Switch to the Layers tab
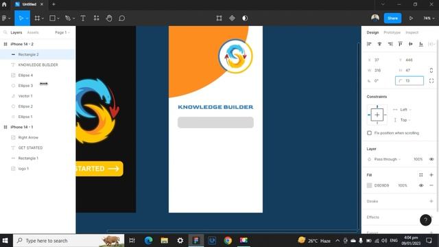Image resolution: width=439 pixels, height=247 pixels. pos(16,32)
